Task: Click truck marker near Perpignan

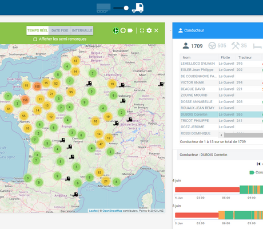Action: coord(75,195)
